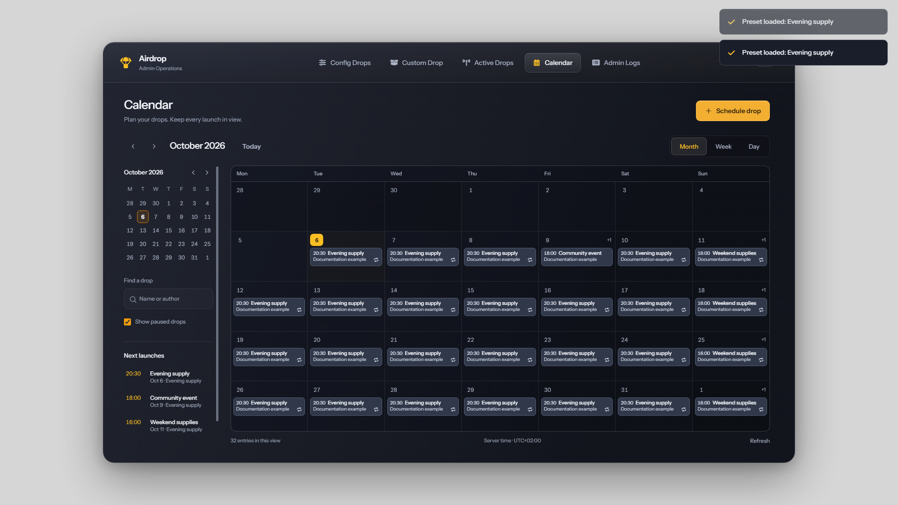The image size is (898, 505).
Task: Select October 15 in the mini calendar
Action: tap(168, 231)
